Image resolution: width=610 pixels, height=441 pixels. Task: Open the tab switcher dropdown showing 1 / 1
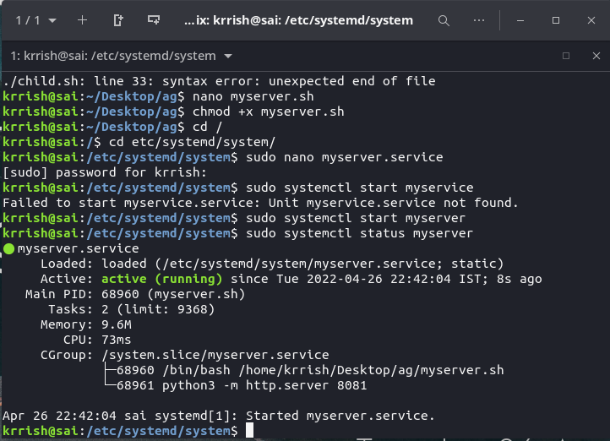pos(35,20)
